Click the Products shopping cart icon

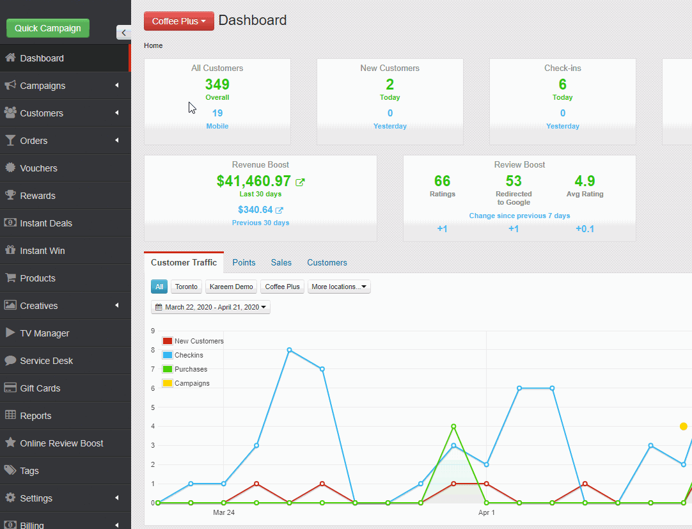pos(10,278)
